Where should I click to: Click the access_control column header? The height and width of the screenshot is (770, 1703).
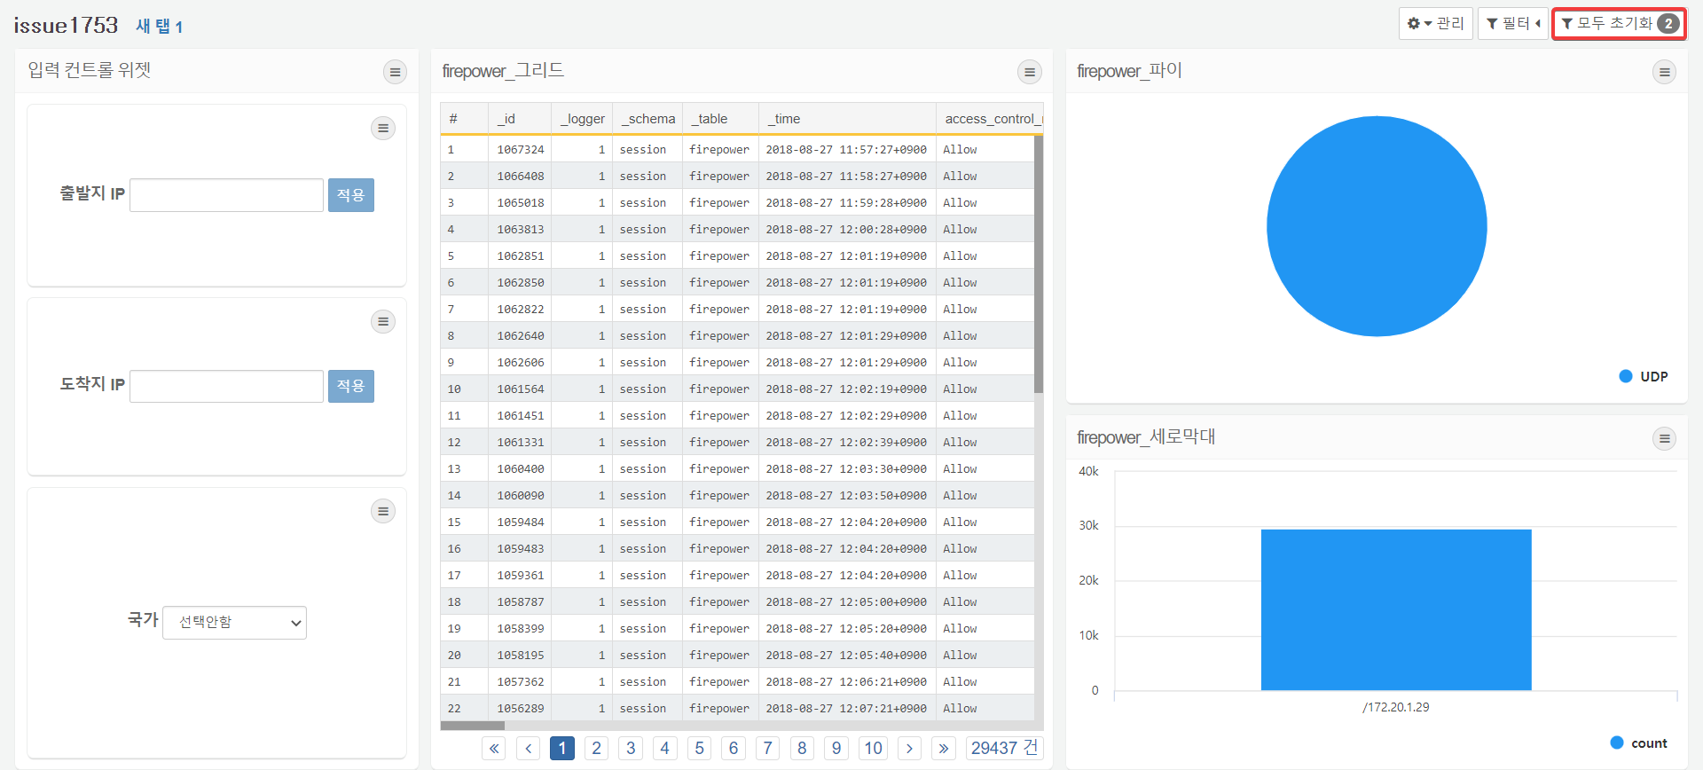[990, 119]
